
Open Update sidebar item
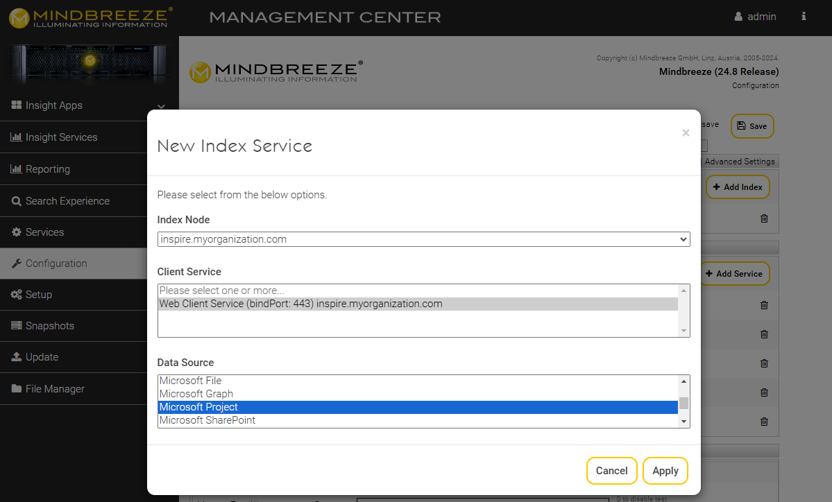pyautogui.click(x=74, y=357)
